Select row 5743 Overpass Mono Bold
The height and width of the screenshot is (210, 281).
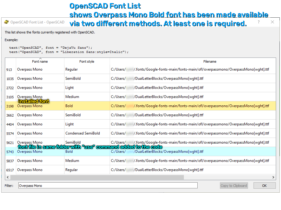[x=30, y=152]
